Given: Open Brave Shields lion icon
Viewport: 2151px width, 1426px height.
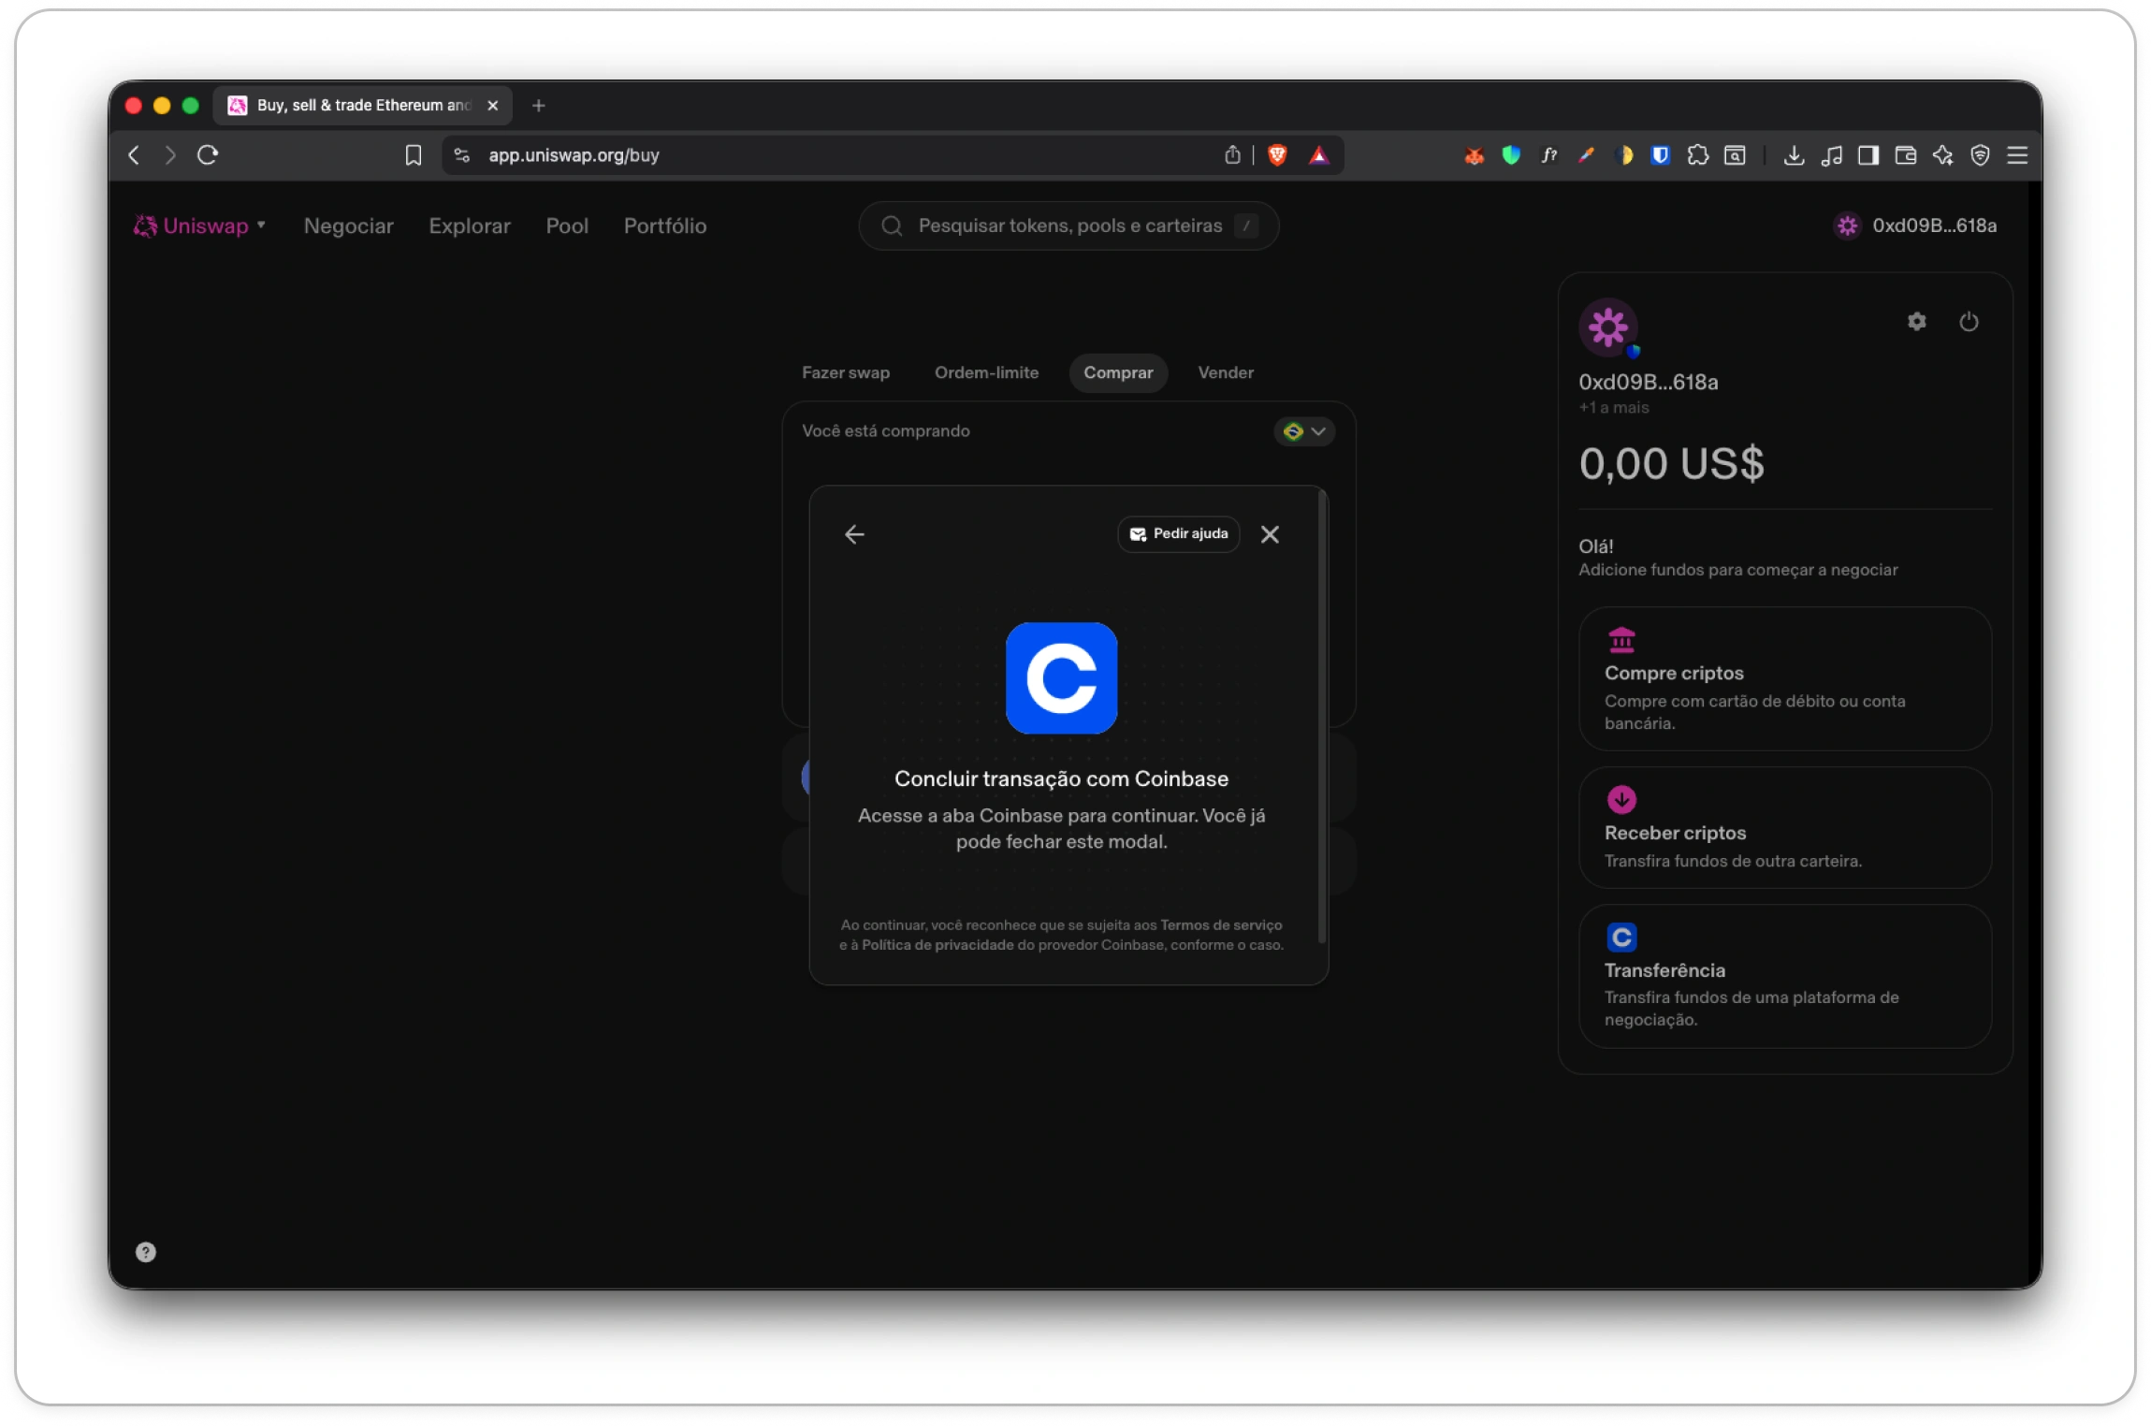Looking at the screenshot, I should (1277, 155).
